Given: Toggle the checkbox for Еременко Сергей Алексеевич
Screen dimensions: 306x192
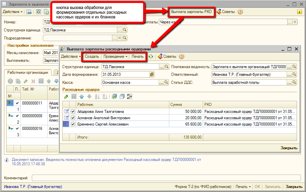Looking at the screenshot, I should 73,124.
